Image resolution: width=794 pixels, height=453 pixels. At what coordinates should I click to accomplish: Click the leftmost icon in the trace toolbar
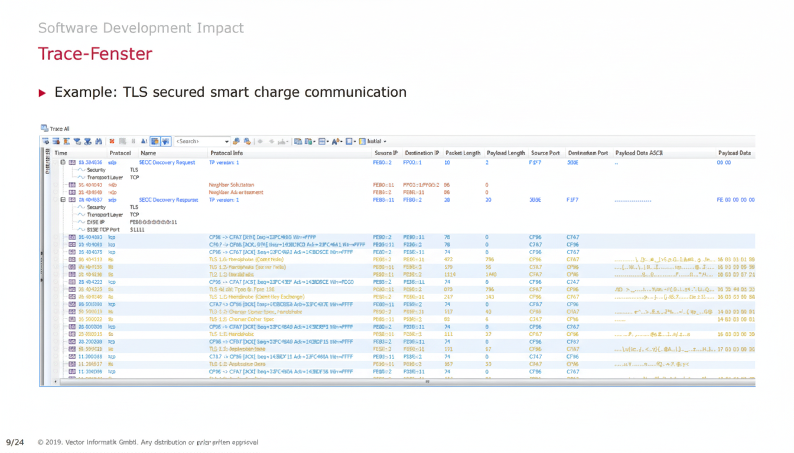pos(45,142)
